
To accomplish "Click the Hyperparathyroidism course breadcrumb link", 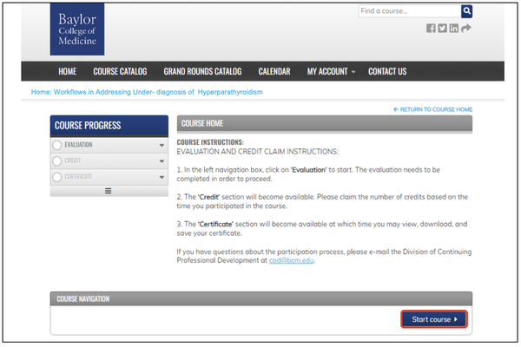I will (158, 92).
